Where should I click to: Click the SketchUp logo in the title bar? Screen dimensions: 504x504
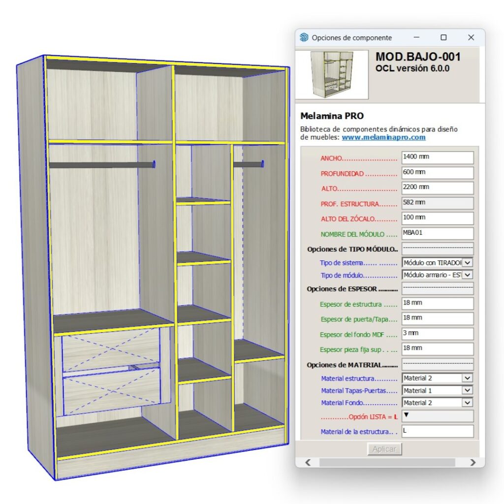(x=304, y=38)
